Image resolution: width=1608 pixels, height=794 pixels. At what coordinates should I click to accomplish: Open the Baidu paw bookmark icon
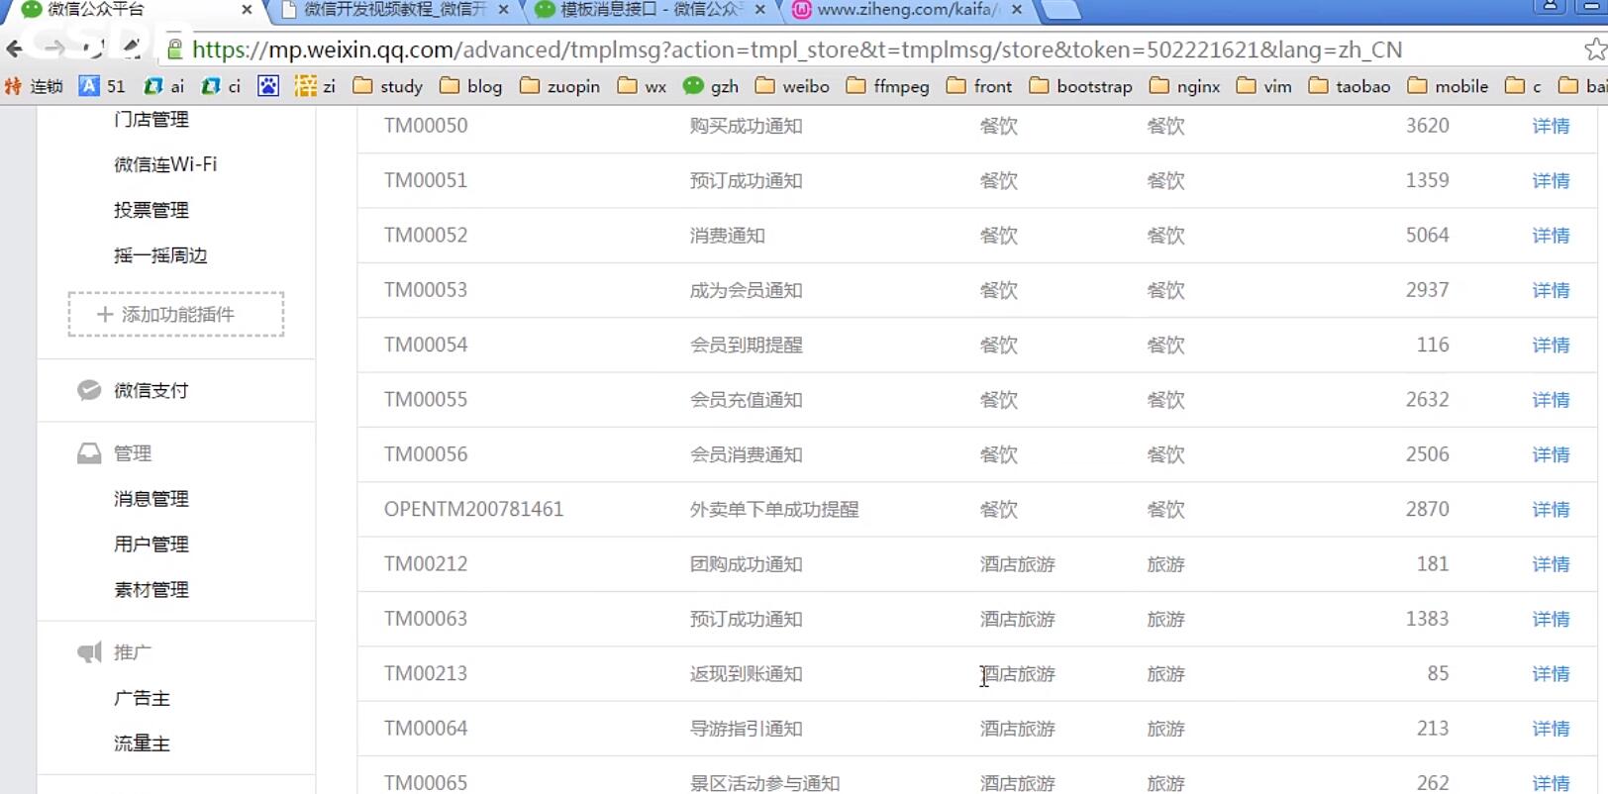[268, 86]
